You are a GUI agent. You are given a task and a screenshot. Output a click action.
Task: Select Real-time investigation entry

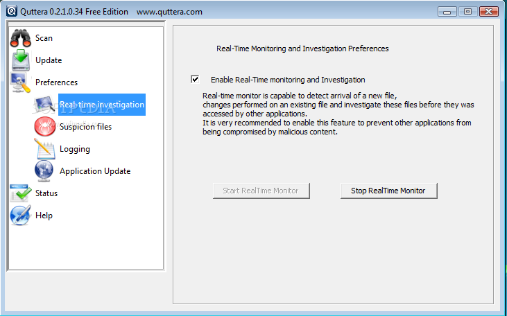102,105
